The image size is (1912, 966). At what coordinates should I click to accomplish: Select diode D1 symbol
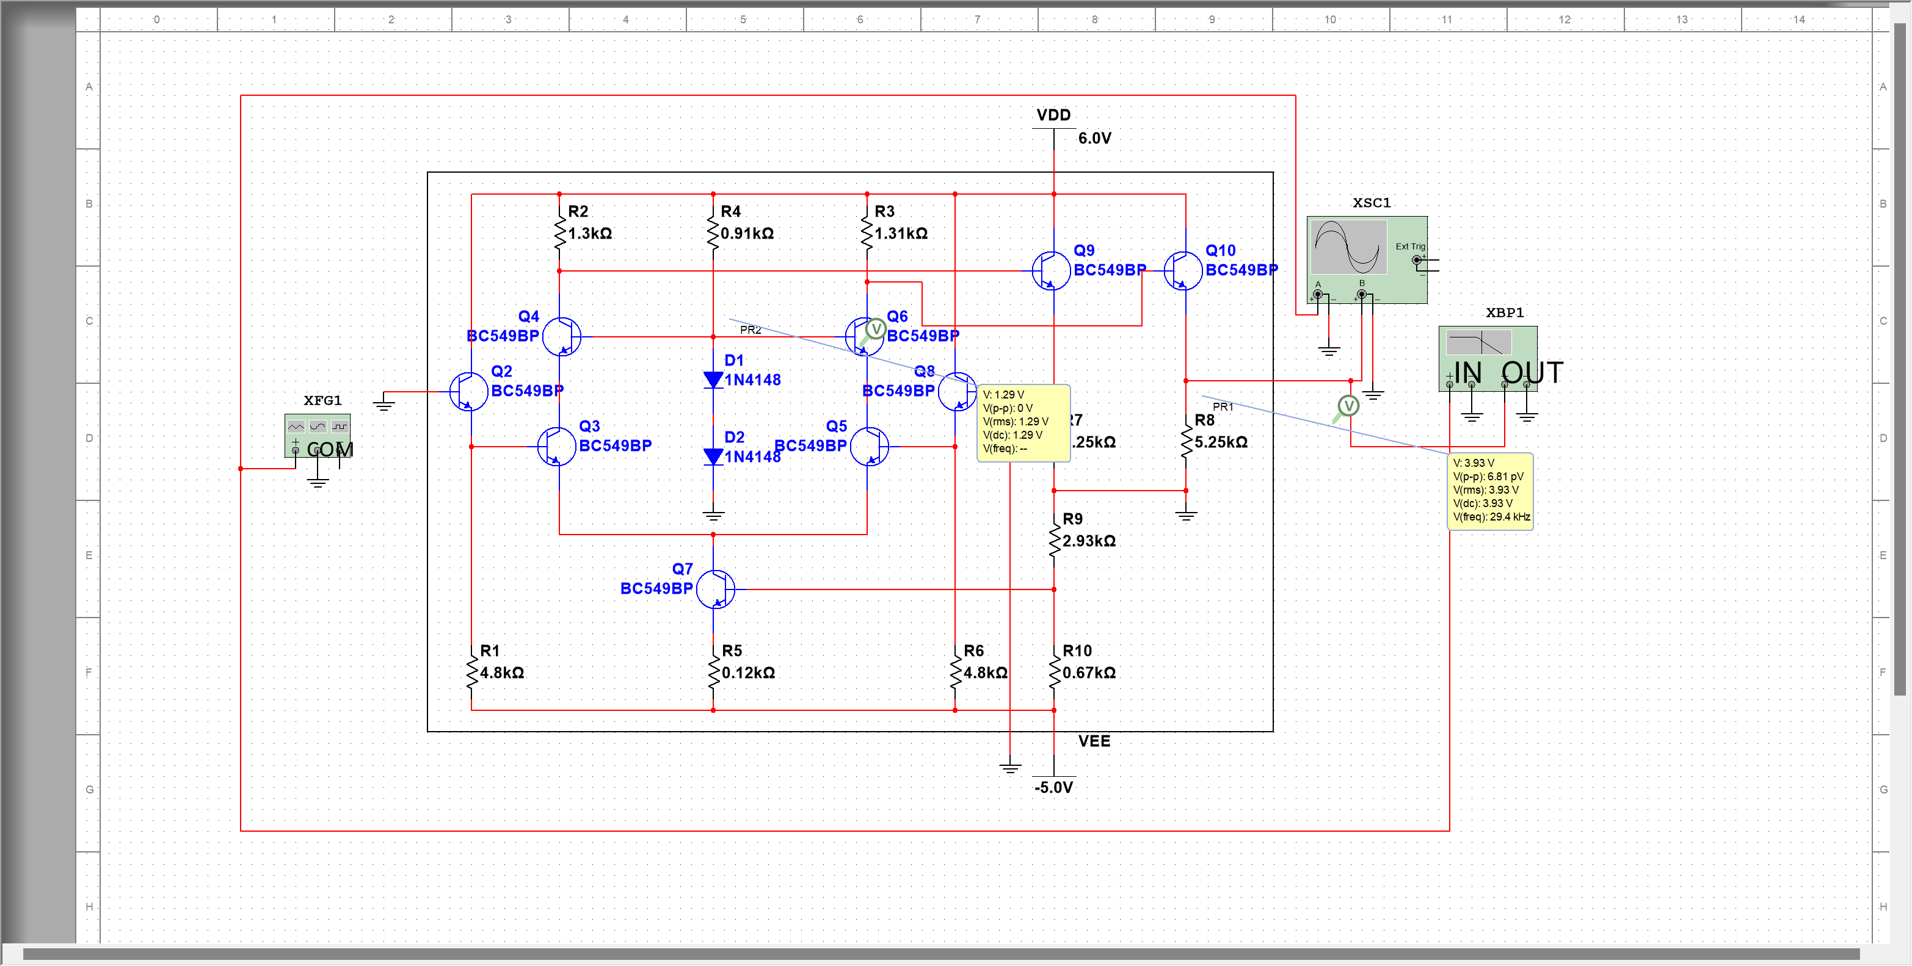click(713, 380)
